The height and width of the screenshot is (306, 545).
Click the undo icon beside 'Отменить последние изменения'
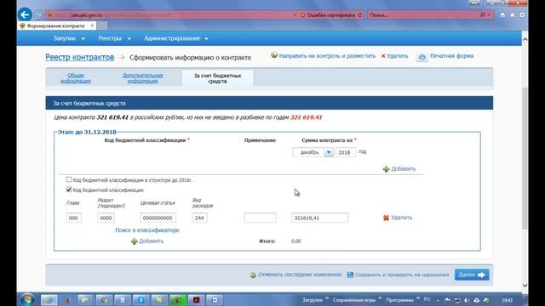[x=253, y=275]
